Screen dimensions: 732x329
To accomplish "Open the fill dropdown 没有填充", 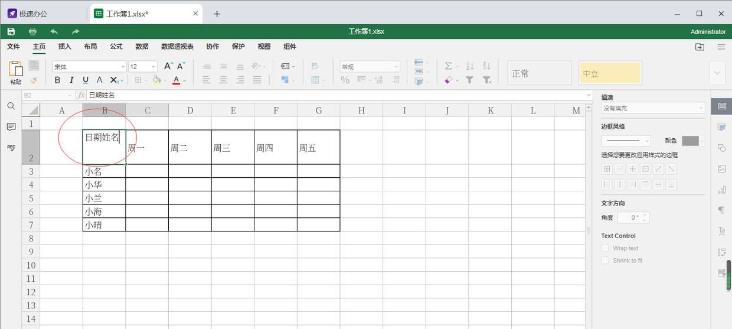I will coord(653,108).
